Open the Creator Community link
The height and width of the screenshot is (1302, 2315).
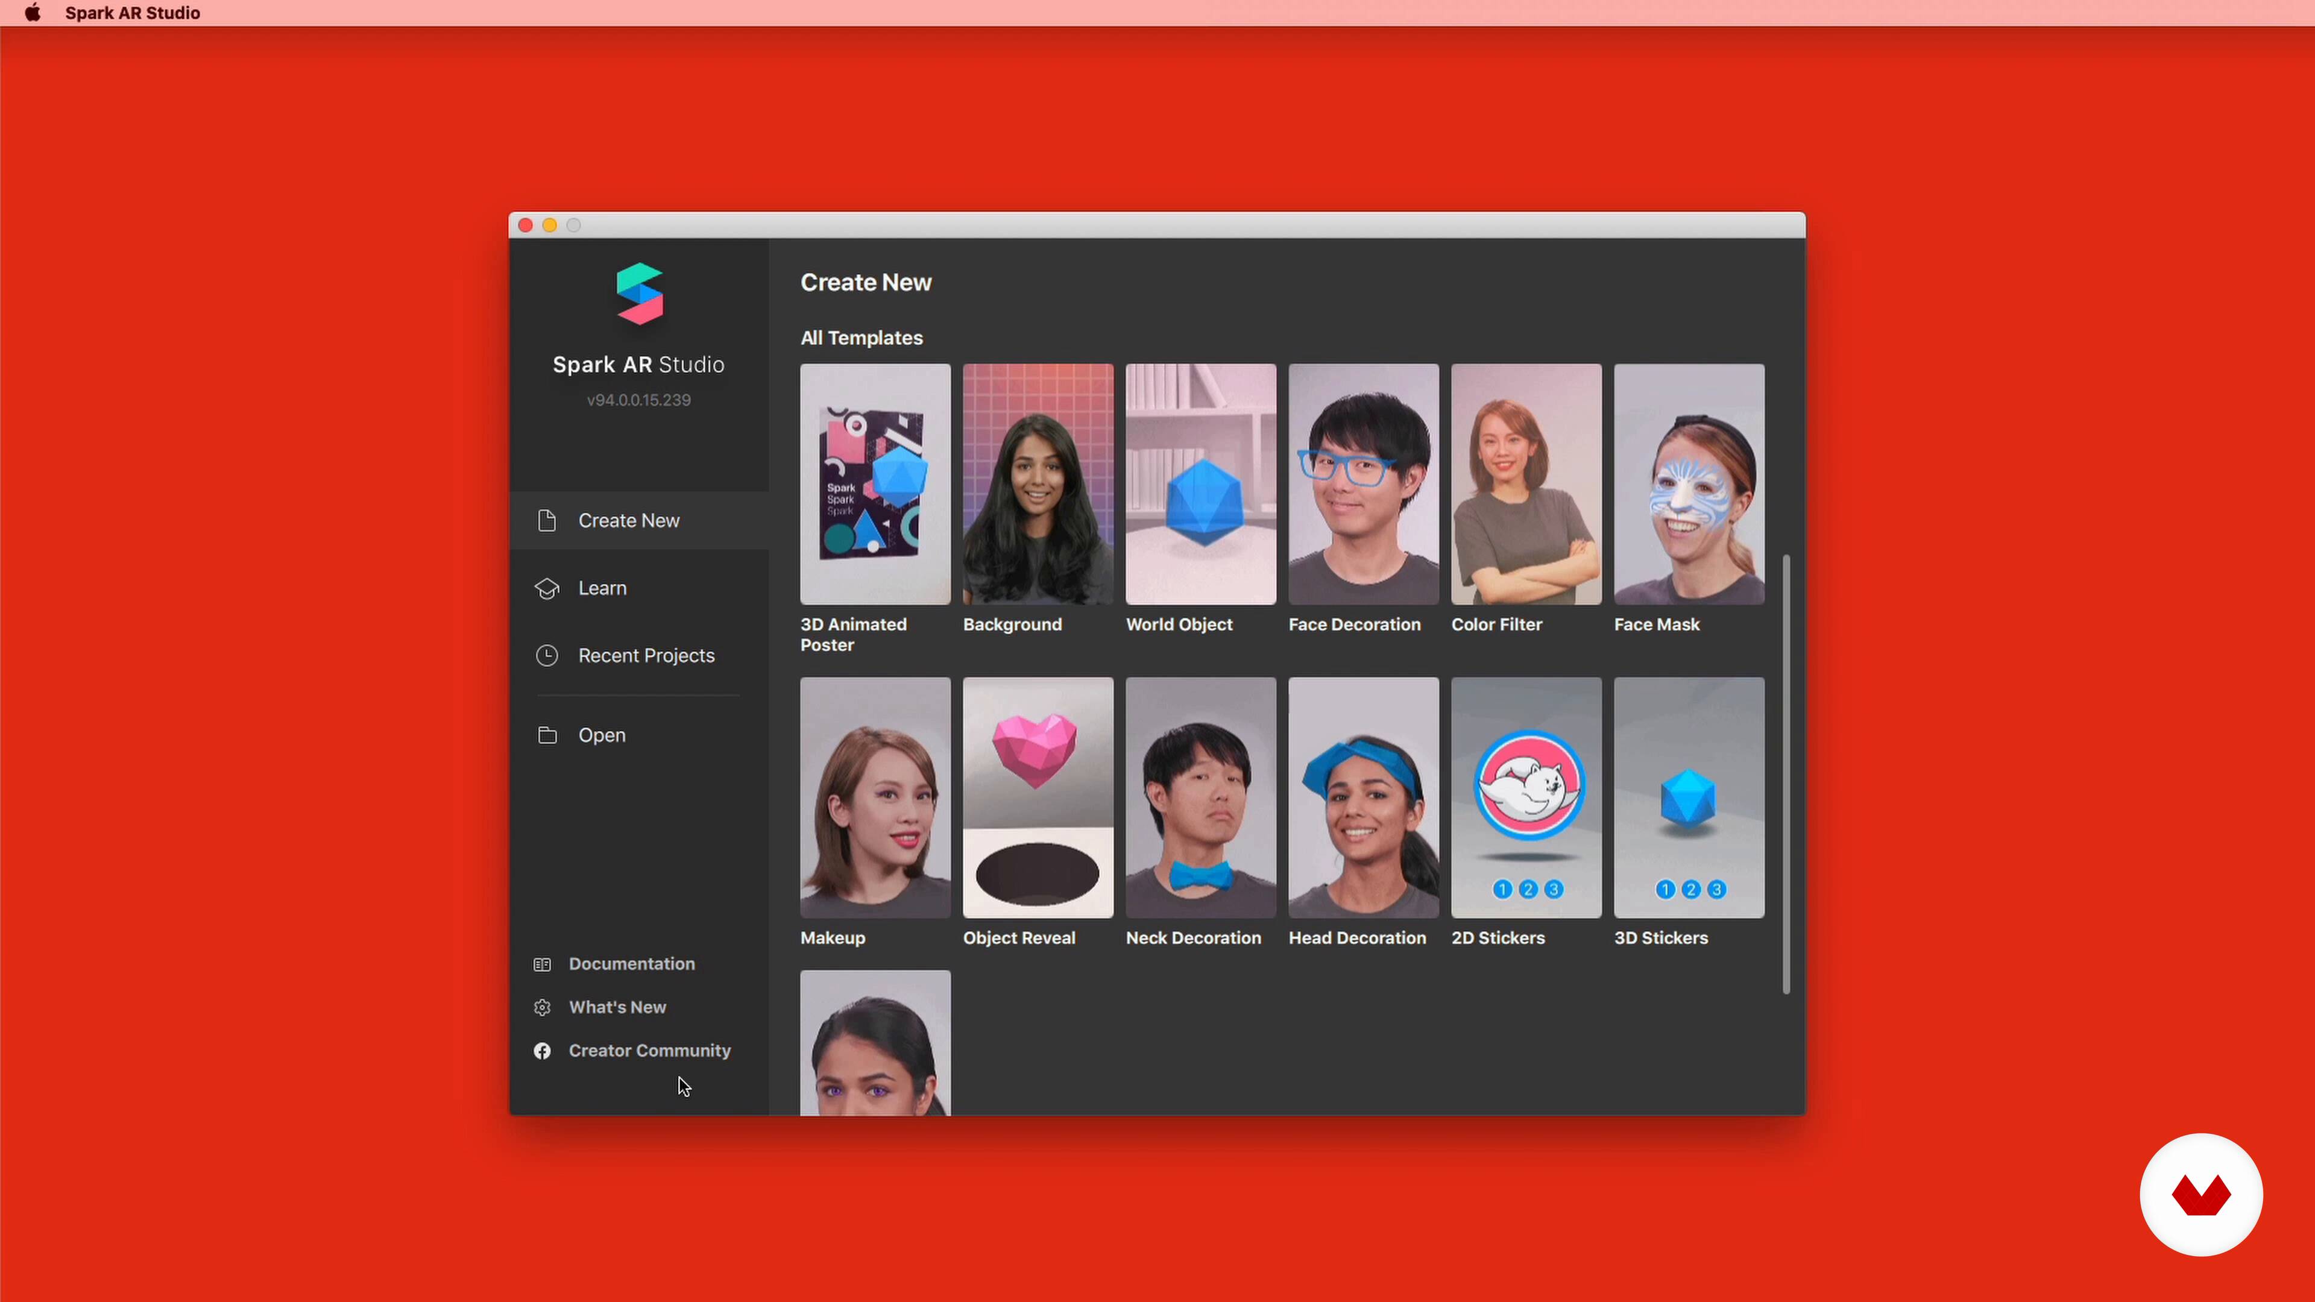coord(650,1051)
